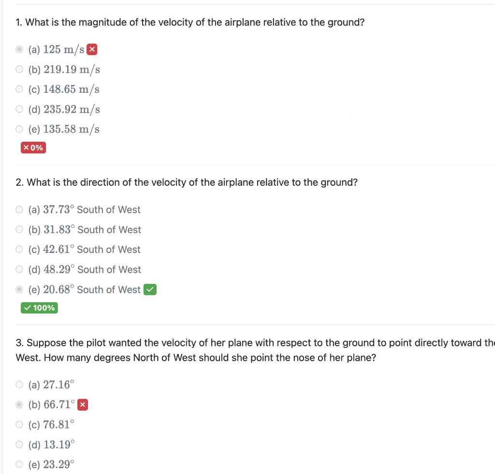Select answer (a) 27.16°
The image size is (495, 474).
coord(19,384)
